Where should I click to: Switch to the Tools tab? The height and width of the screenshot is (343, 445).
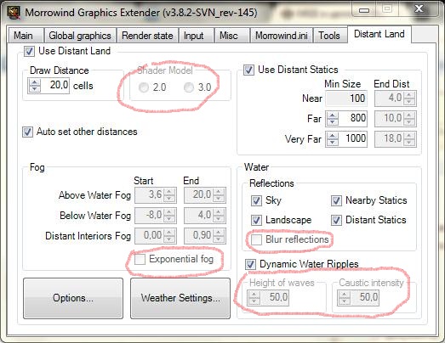point(329,36)
